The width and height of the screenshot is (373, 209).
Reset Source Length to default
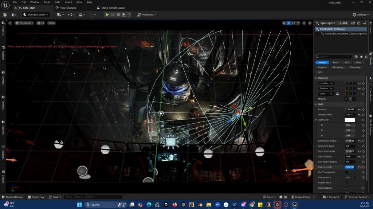(359, 167)
